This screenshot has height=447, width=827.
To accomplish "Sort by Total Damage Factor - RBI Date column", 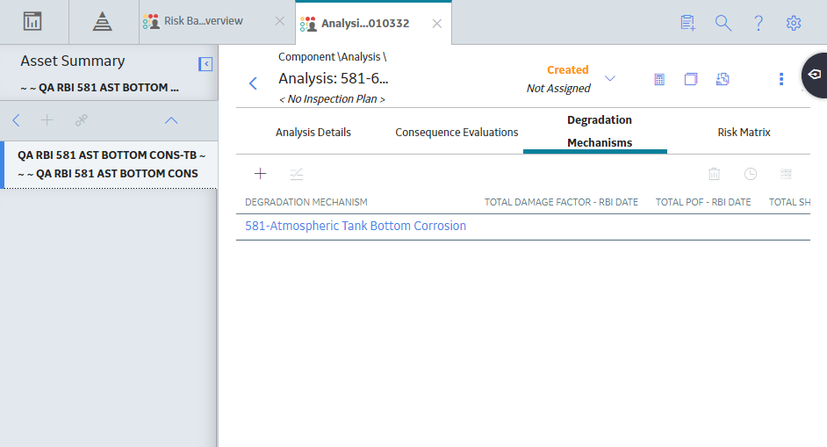I will (x=561, y=202).
